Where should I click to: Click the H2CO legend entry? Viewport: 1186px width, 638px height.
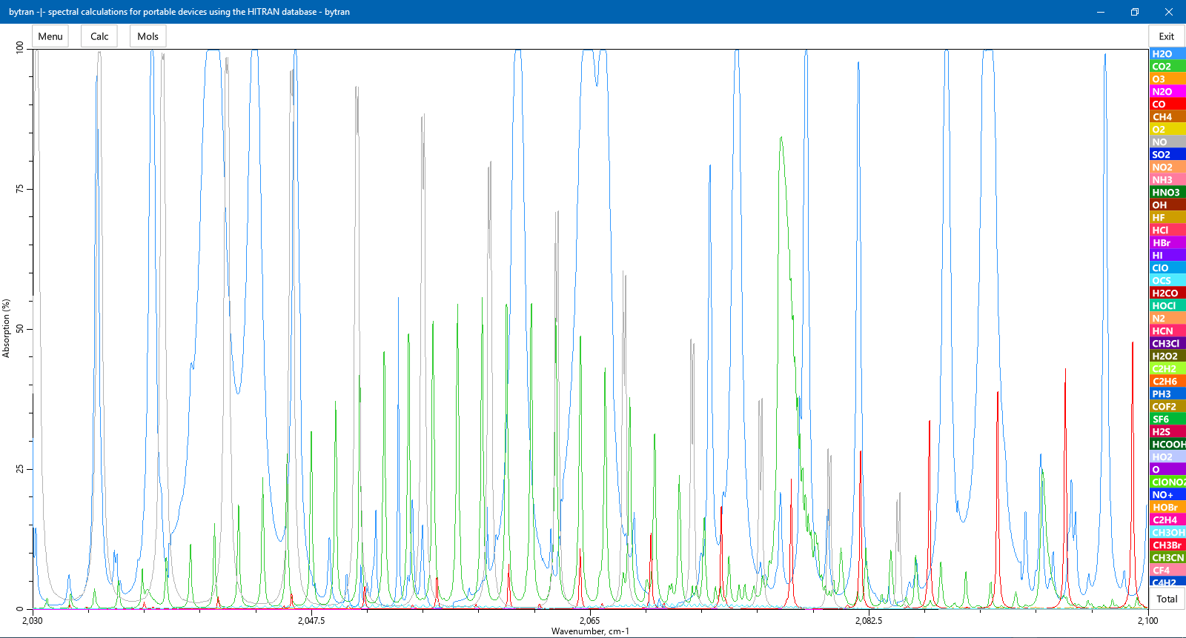click(1167, 293)
